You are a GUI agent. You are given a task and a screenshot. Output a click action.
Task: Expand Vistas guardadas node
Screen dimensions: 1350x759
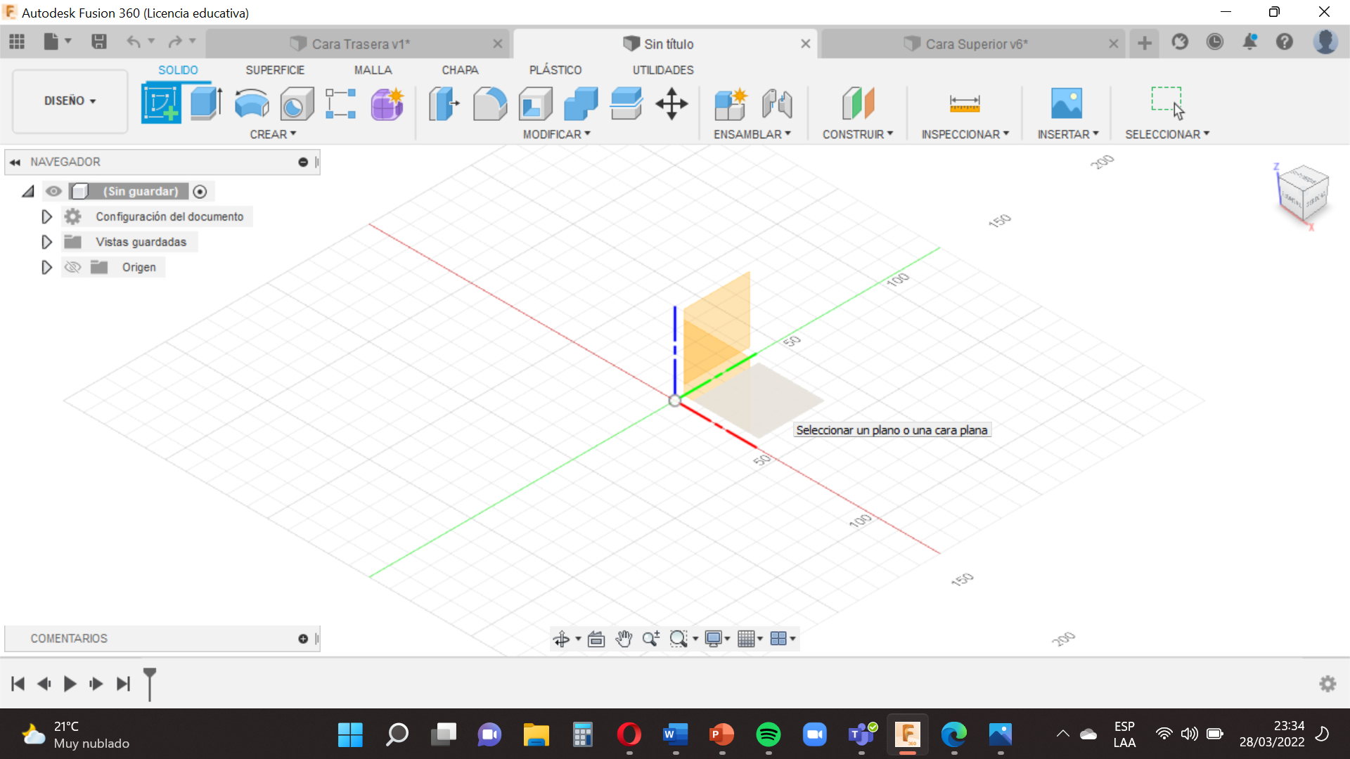tap(46, 242)
